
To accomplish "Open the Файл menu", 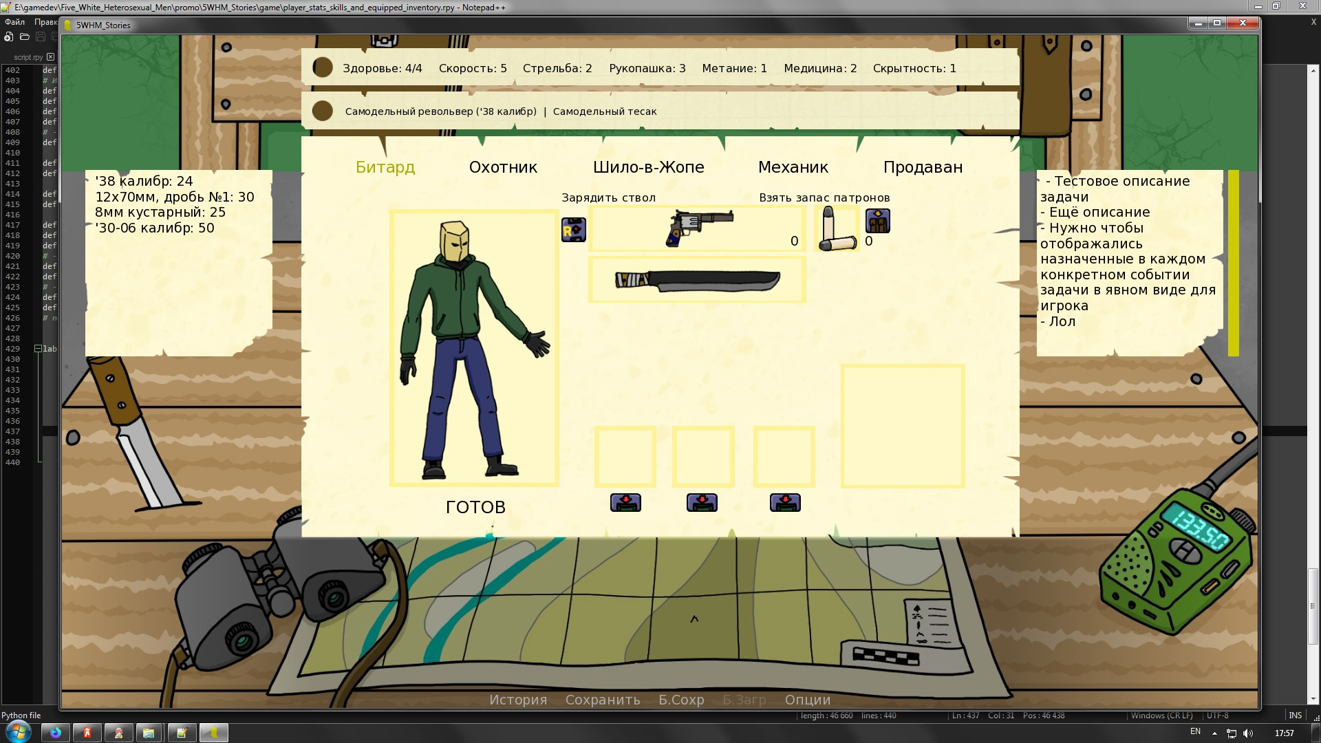I will coord(14,22).
